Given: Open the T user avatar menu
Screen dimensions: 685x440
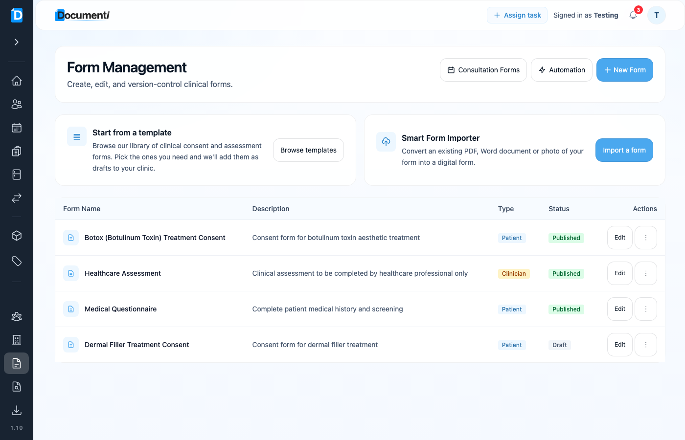Looking at the screenshot, I should pos(657,15).
